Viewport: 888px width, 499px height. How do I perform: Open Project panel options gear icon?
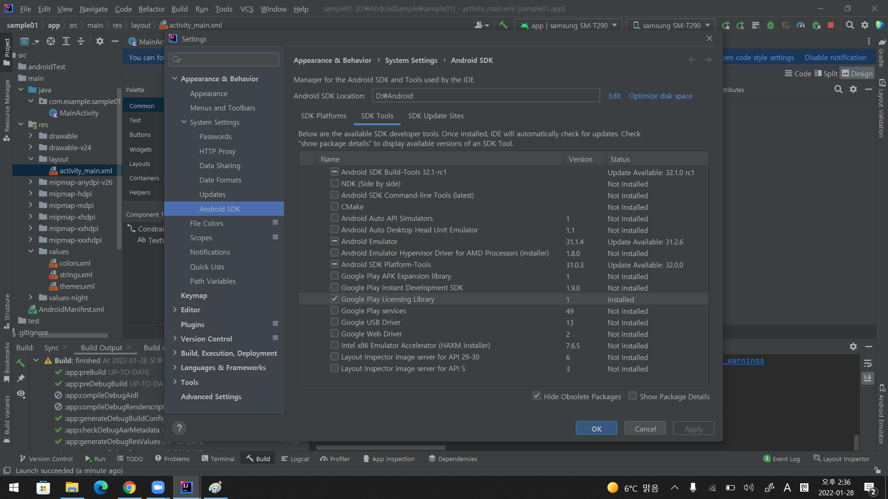(99, 42)
